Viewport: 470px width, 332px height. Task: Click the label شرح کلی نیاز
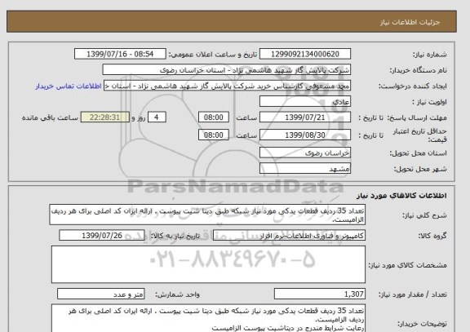(x=424, y=215)
